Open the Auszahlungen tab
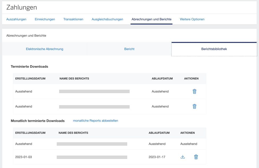Screen dimensions: 259x168 (x=16, y=19)
